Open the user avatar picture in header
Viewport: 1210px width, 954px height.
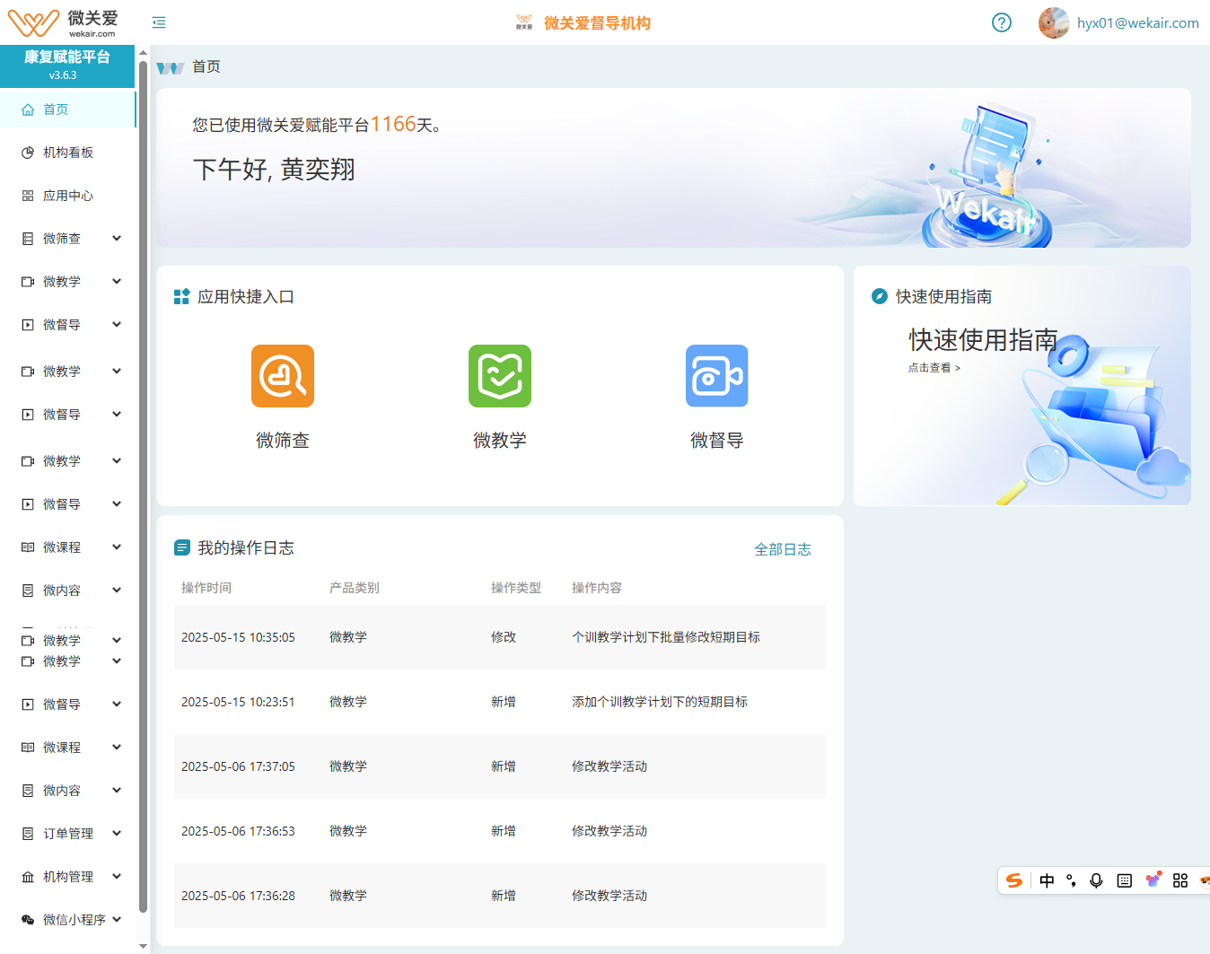coord(1053,22)
